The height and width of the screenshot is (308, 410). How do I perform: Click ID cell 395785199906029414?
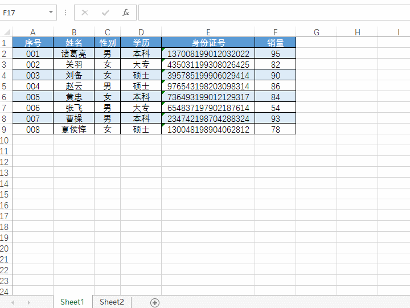click(x=208, y=75)
